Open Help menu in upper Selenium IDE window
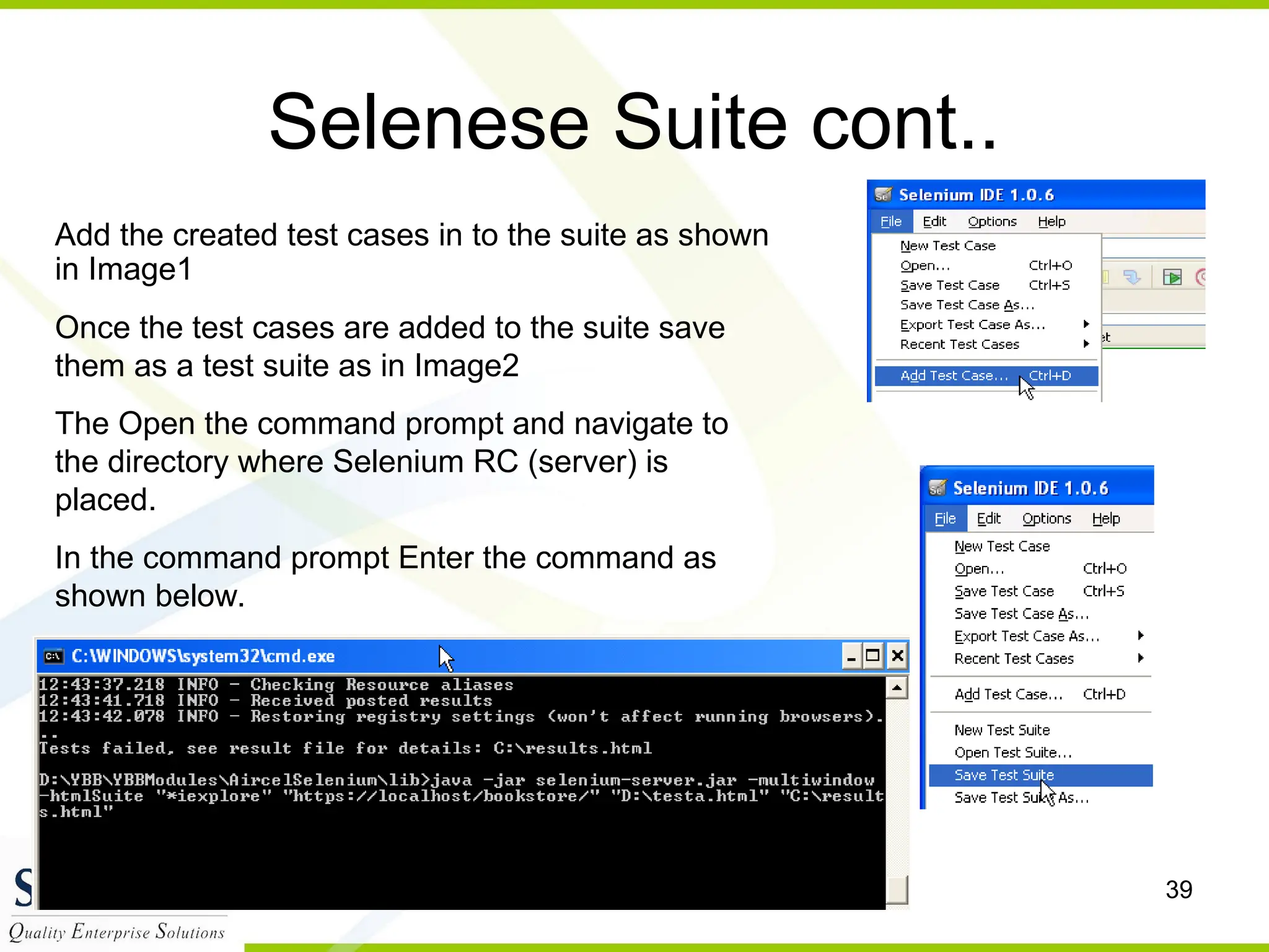 [x=1052, y=221]
